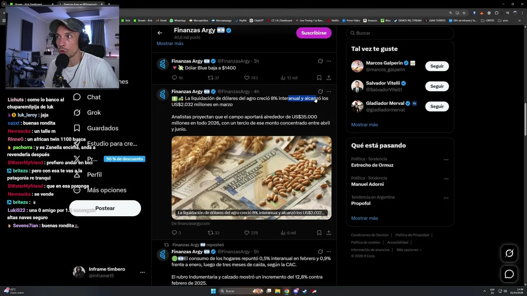Open account menu dots beside Inframe timbero
Screen dimensions: 527x296
point(142,272)
